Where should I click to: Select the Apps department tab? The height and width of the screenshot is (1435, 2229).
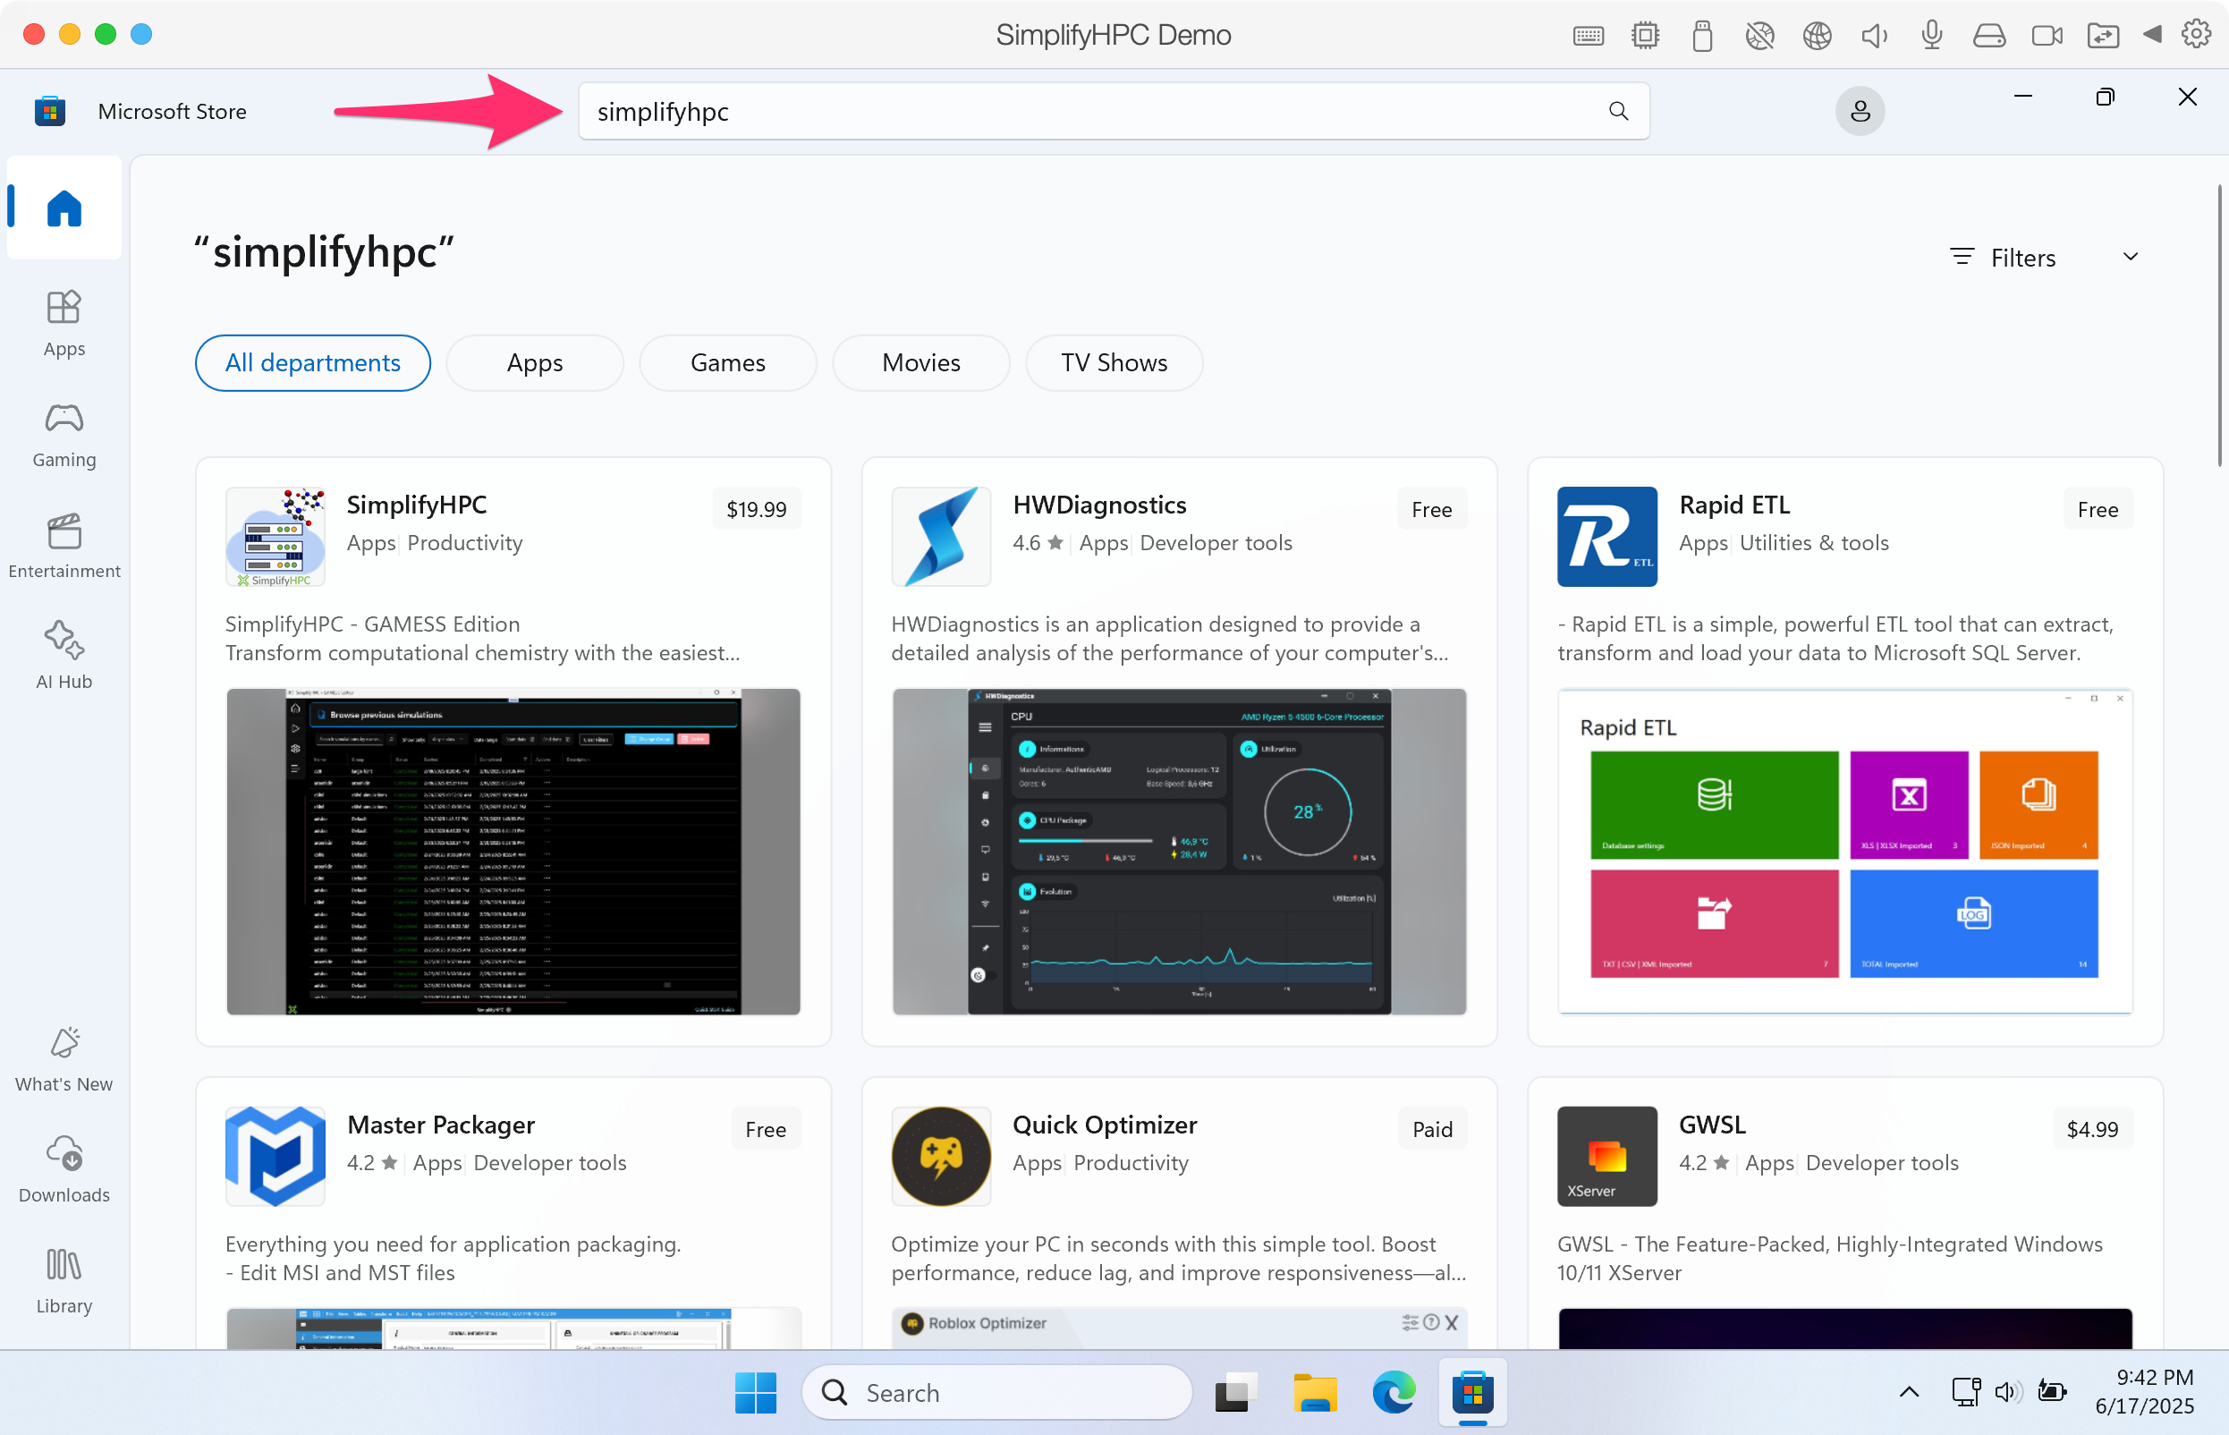(x=535, y=362)
